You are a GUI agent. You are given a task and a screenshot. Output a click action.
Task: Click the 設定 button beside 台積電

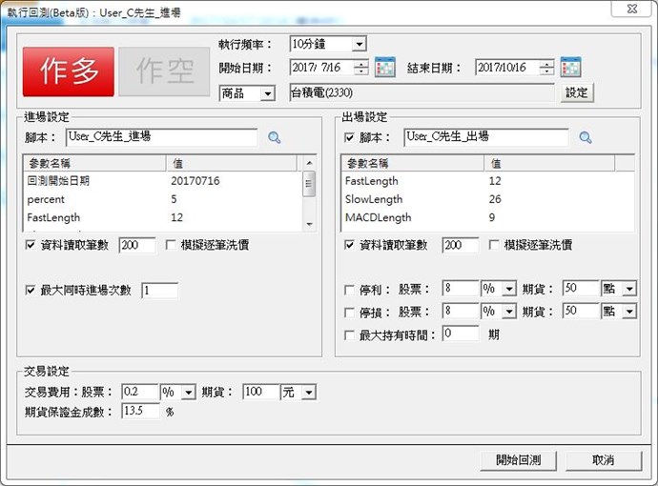pos(577,93)
